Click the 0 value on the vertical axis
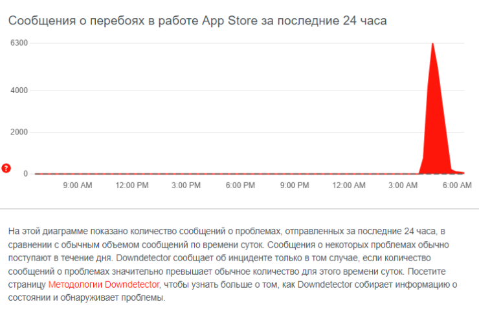Viewport: 479px width, 311px height. click(x=25, y=173)
